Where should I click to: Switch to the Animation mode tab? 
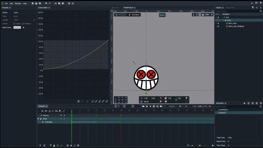tap(134, 15)
